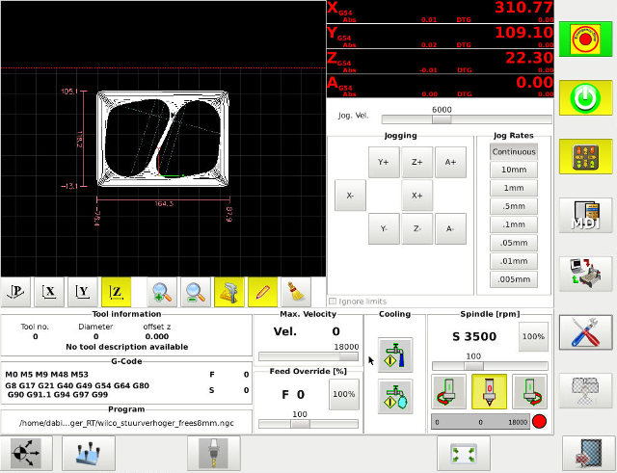Reset feed override to 100%

(342, 394)
